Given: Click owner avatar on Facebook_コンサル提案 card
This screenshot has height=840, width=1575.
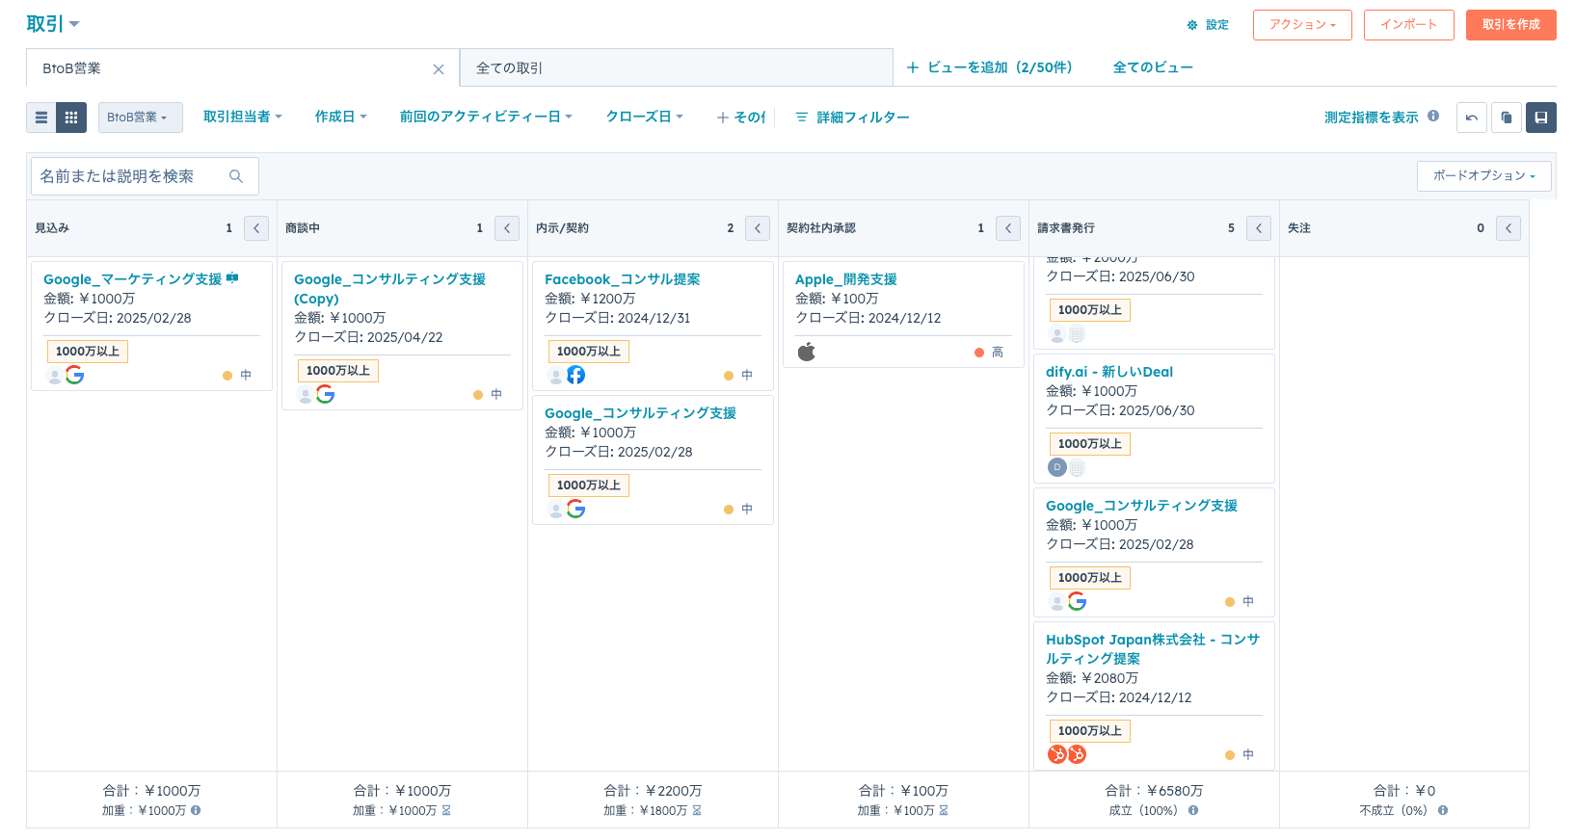Looking at the screenshot, I should 555,376.
